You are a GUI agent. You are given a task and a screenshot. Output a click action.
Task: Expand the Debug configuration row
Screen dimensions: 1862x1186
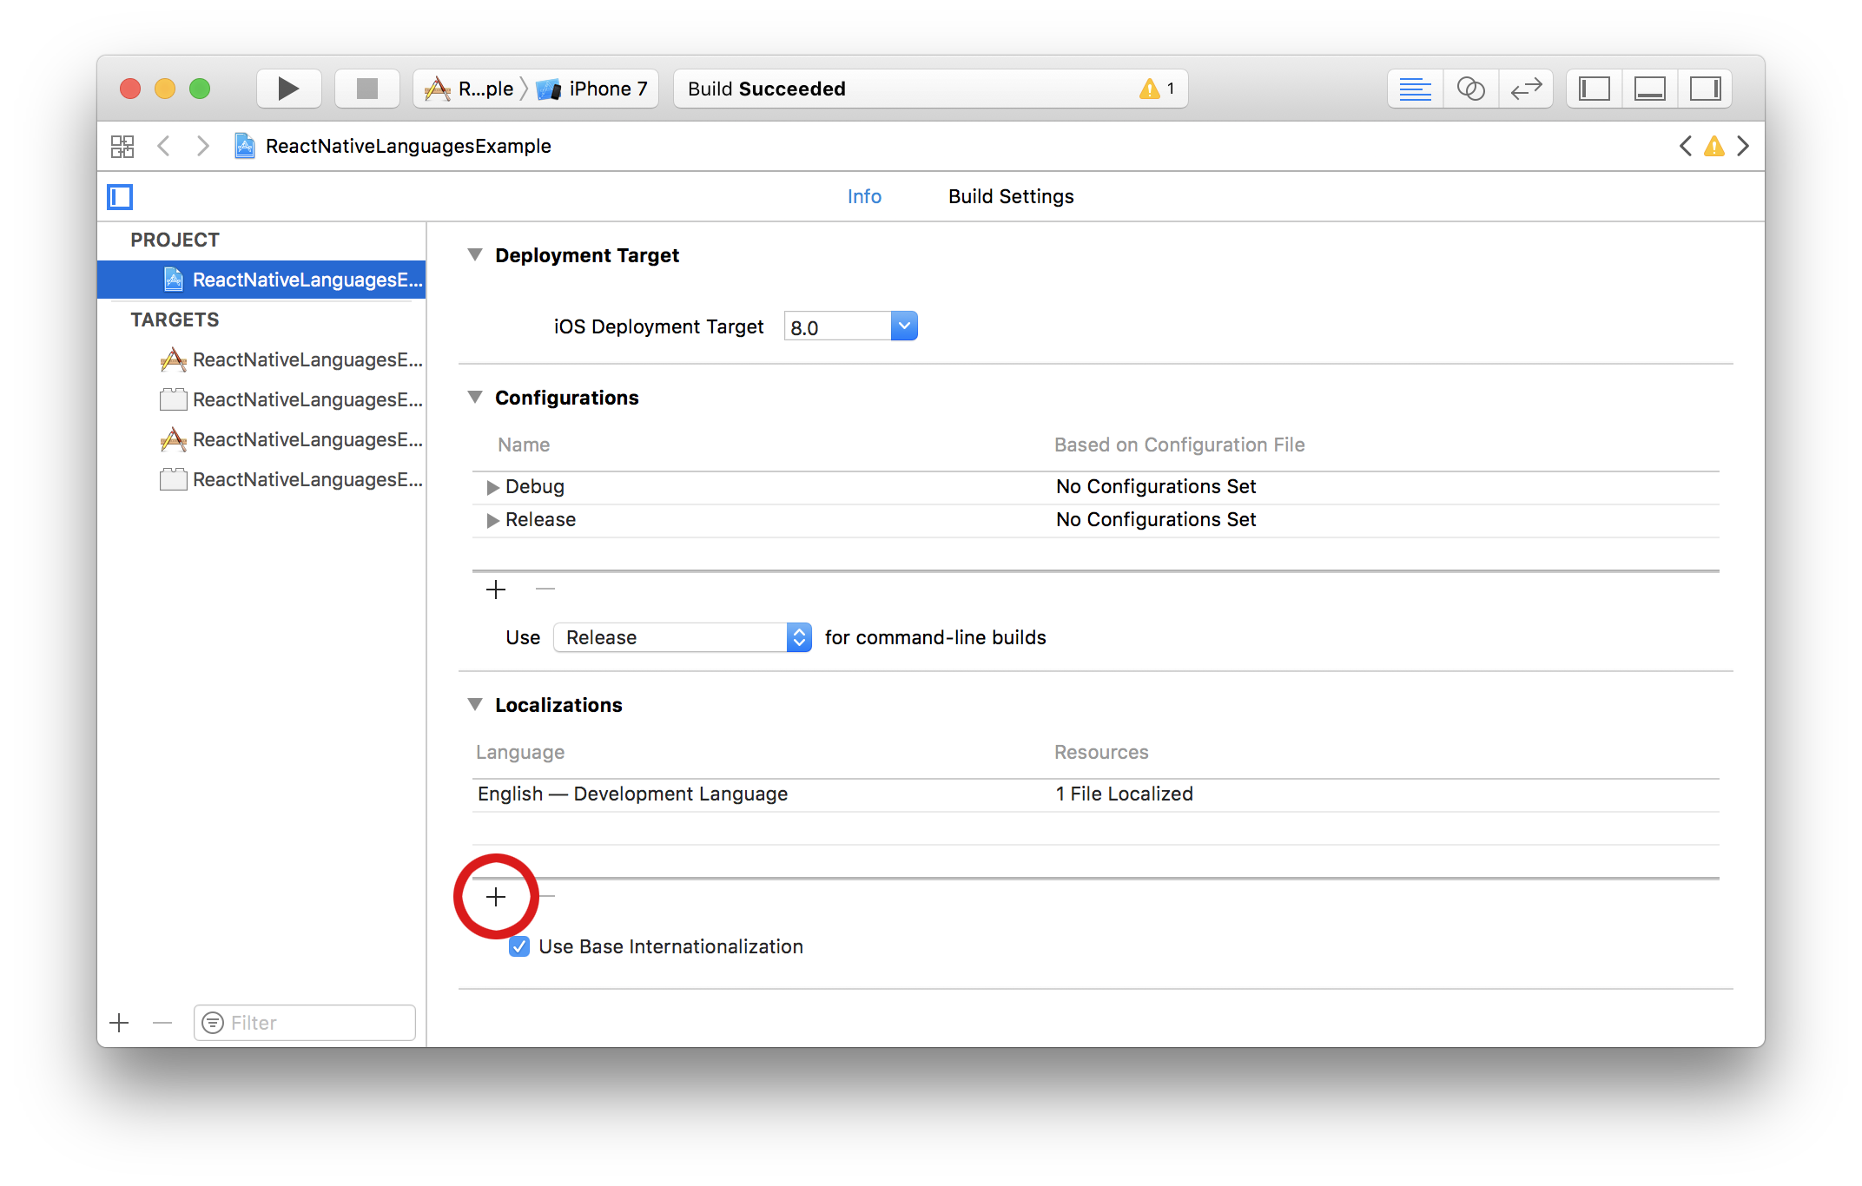[x=492, y=487]
